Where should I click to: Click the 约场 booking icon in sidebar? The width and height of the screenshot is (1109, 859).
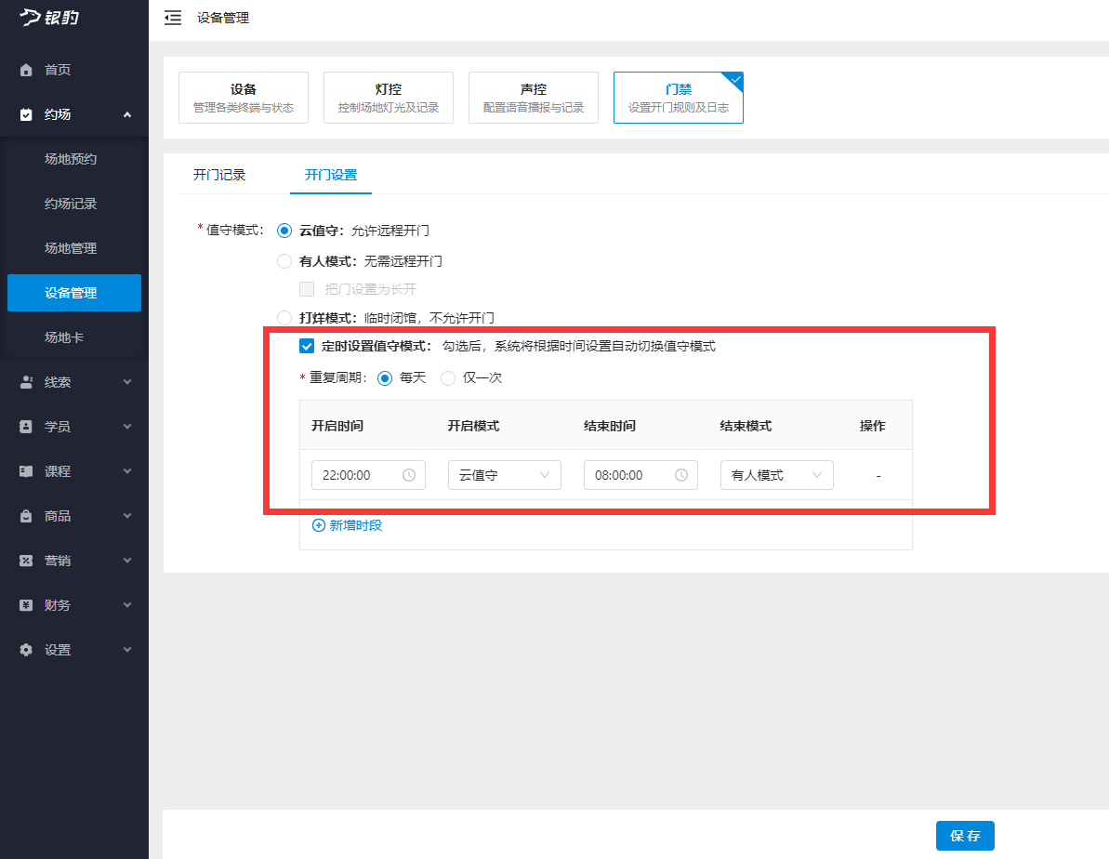(x=25, y=113)
